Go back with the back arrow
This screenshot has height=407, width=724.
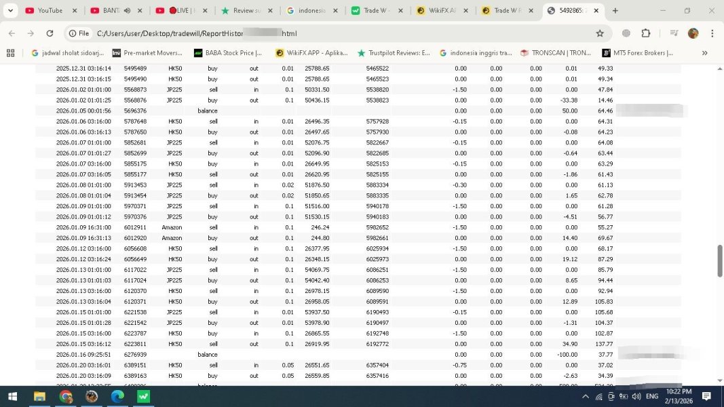(12, 33)
